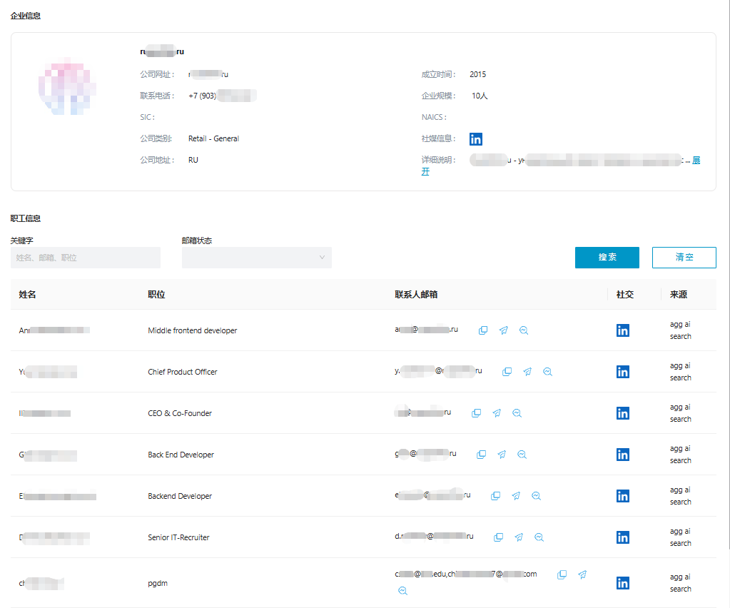Image resolution: width=730 pixels, height=608 pixels.
Task: Click paper plane icon in pgdm row
Action: [x=582, y=574]
